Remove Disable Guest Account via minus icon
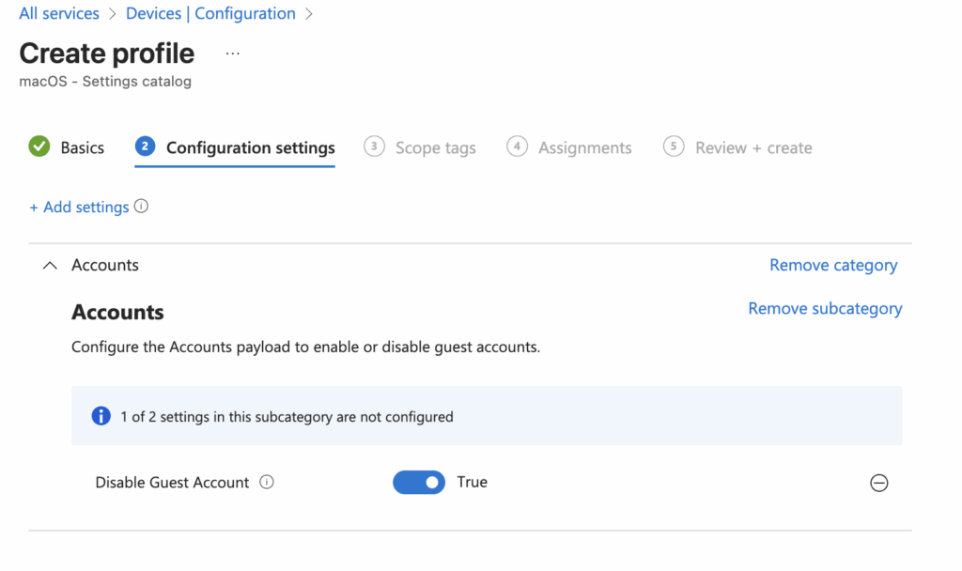The width and height of the screenshot is (962, 571). (x=878, y=484)
